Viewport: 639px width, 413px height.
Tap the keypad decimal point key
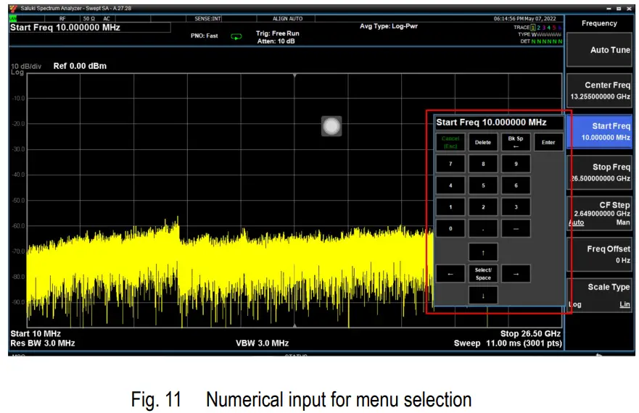[483, 228]
